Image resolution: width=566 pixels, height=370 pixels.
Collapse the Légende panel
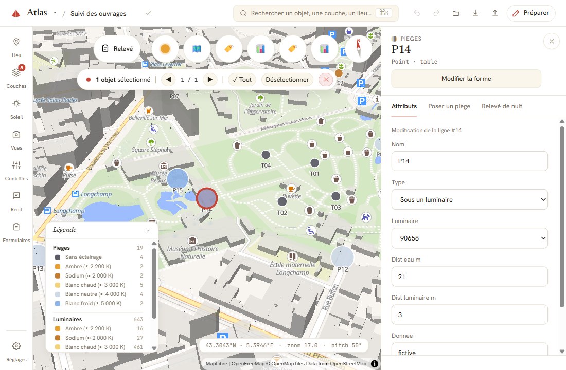pyautogui.click(x=148, y=230)
